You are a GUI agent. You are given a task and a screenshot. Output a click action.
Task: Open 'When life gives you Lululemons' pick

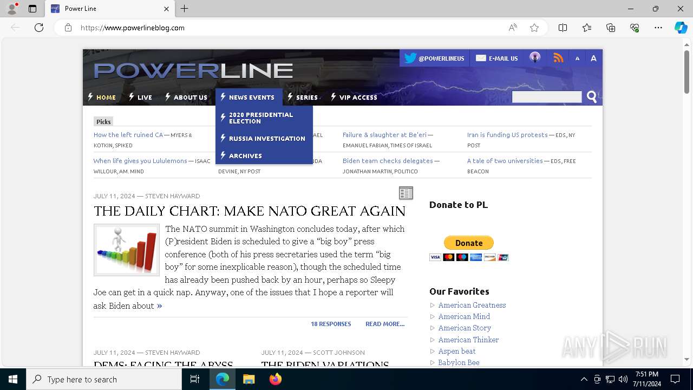point(140,161)
